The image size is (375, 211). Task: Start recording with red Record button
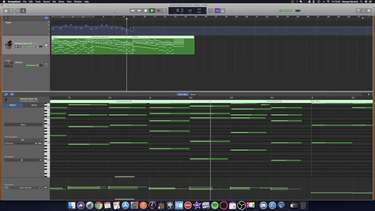point(158,11)
